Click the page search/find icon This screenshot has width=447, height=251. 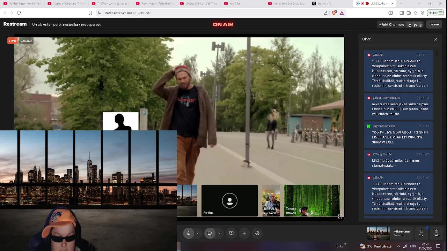[x=390, y=13]
